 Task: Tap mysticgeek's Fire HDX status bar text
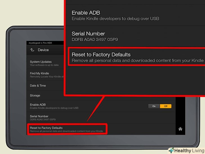point(40,43)
